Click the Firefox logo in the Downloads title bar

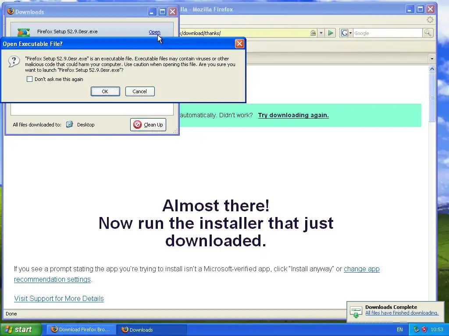coord(11,11)
